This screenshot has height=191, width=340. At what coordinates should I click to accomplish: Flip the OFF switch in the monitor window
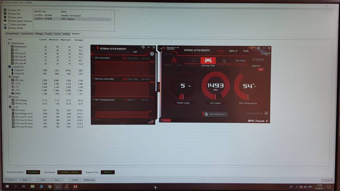pyautogui.click(x=136, y=52)
